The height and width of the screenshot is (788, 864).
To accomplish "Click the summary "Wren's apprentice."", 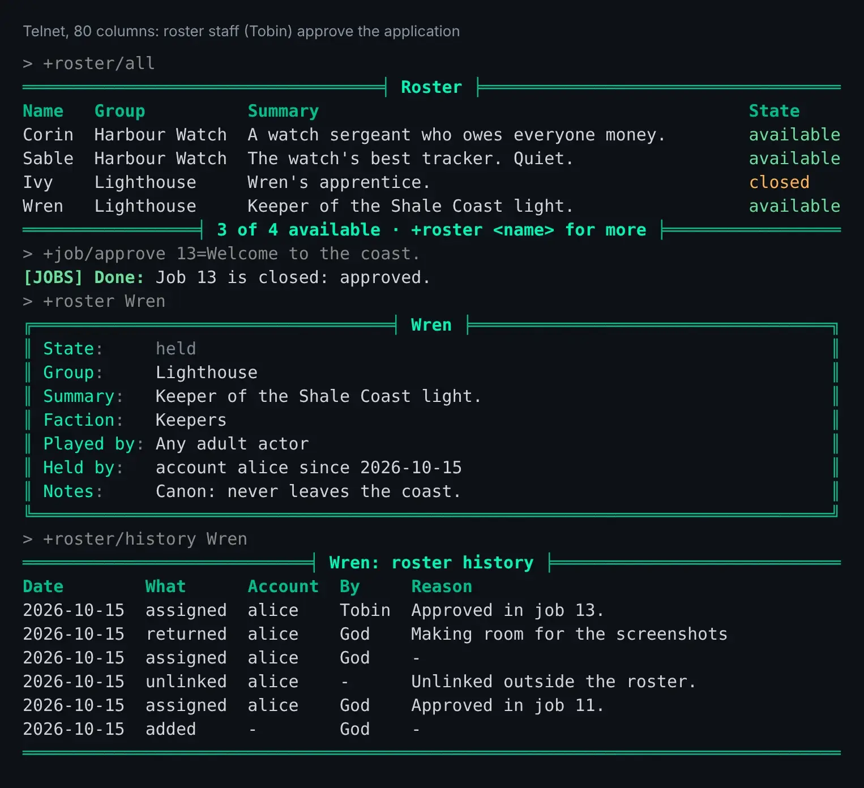I will (339, 182).
